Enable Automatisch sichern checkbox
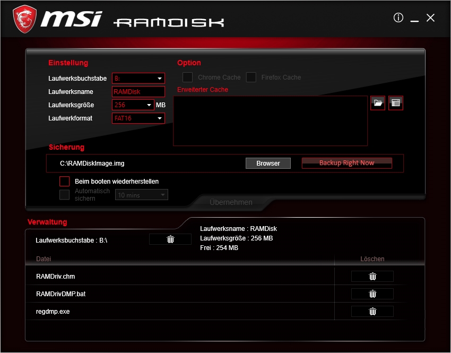451x353 pixels. [x=65, y=195]
